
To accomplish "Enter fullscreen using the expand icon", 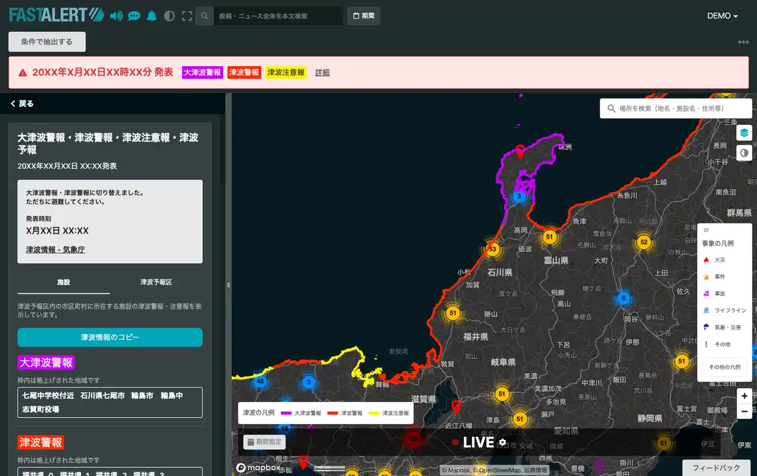I will (187, 16).
